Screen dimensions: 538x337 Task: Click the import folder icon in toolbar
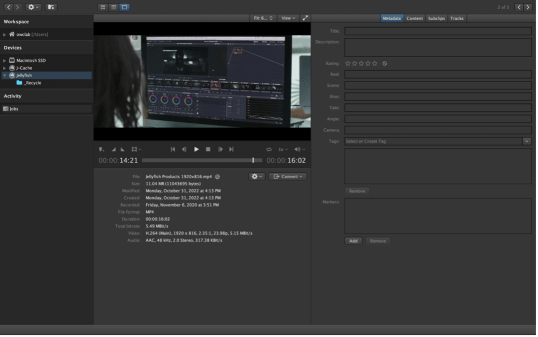pyautogui.click(x=51, y=7)
